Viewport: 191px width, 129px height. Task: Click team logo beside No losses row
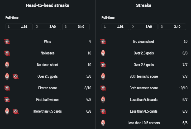point(7,53)
